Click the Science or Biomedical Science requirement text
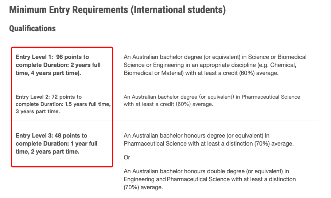This screenshot has height=198, width=331. tap(215, 65)
